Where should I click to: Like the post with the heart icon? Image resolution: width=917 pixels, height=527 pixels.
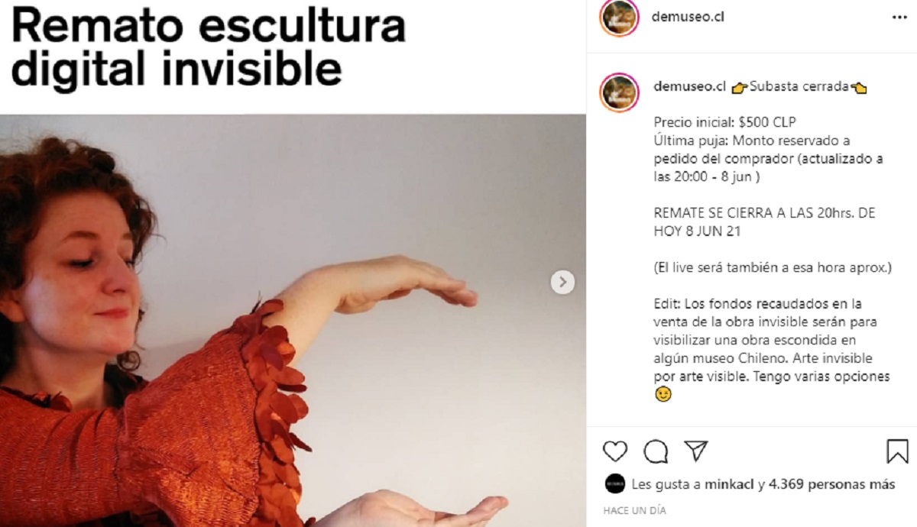[615, 451]
